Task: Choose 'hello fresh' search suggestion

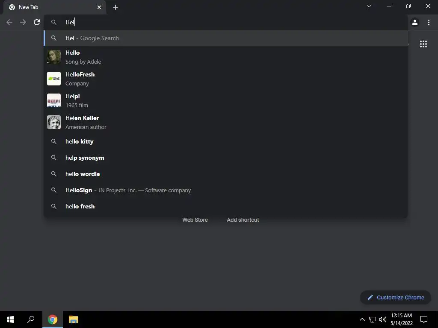Action: (226, 206)
